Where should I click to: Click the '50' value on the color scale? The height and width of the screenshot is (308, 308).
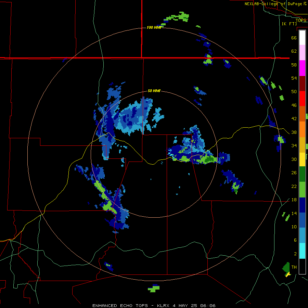[x=294, y=92]
